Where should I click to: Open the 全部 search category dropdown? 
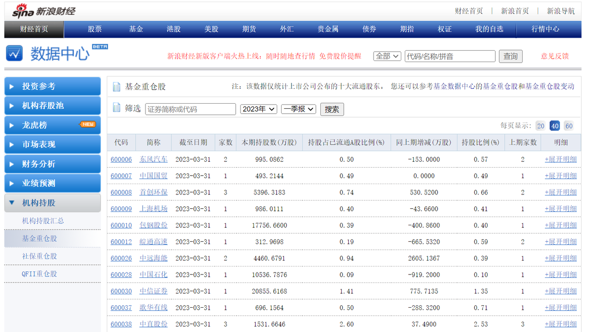pyautogui.click(x=387, y=56)
